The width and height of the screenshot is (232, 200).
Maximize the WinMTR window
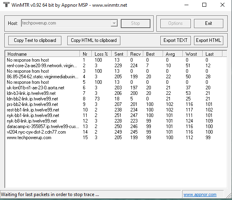[x=204, y=5]
